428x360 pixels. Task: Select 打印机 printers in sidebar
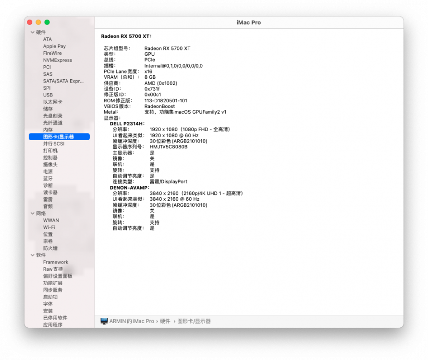(x=50, y=151)
